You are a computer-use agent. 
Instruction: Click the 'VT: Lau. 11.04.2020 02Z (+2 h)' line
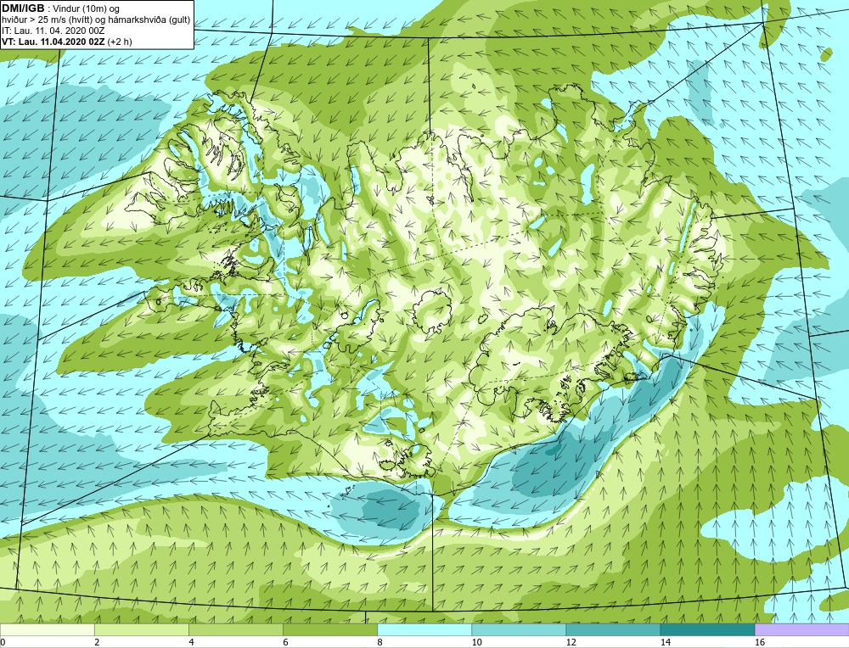[66, 42]
